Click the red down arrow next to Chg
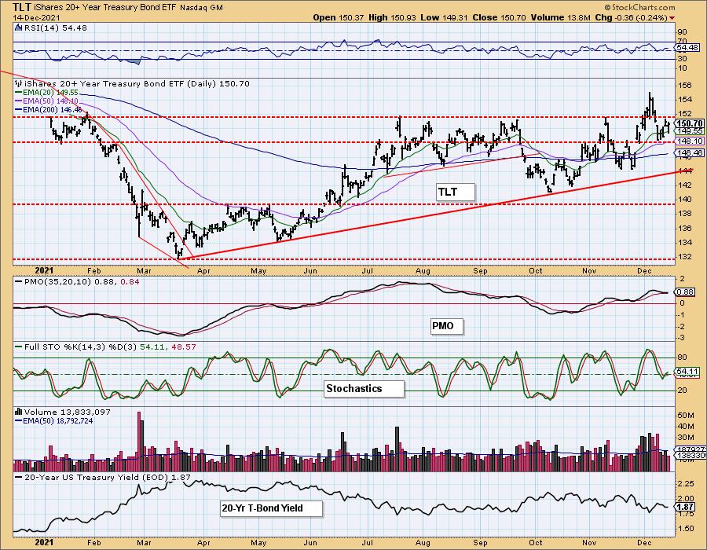The width and height of the screenshot is (707, 550). point(672,18)
